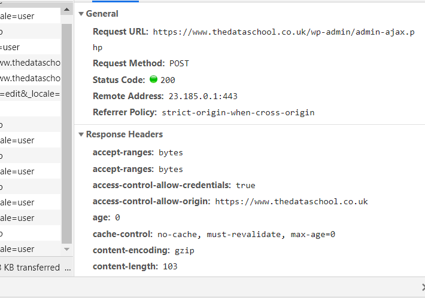Click the request list scroll-down arrow
The width and height of the screenshot is (425, 298).
[66, 249]
